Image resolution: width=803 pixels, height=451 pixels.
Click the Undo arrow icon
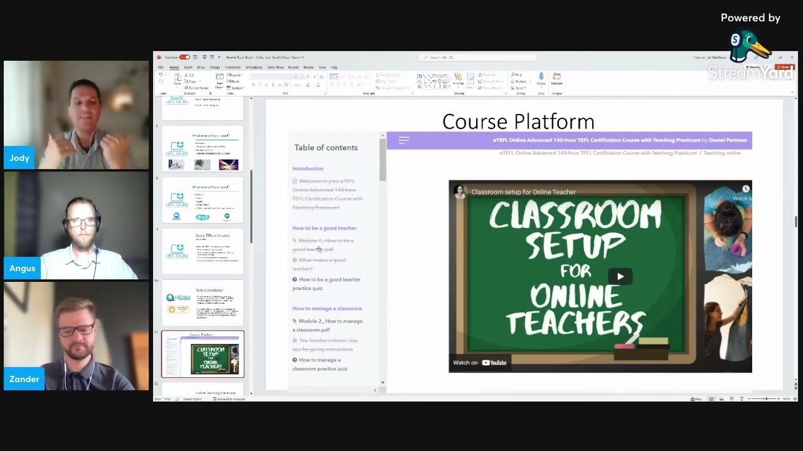pyautogui.click(x=161, y=75)
